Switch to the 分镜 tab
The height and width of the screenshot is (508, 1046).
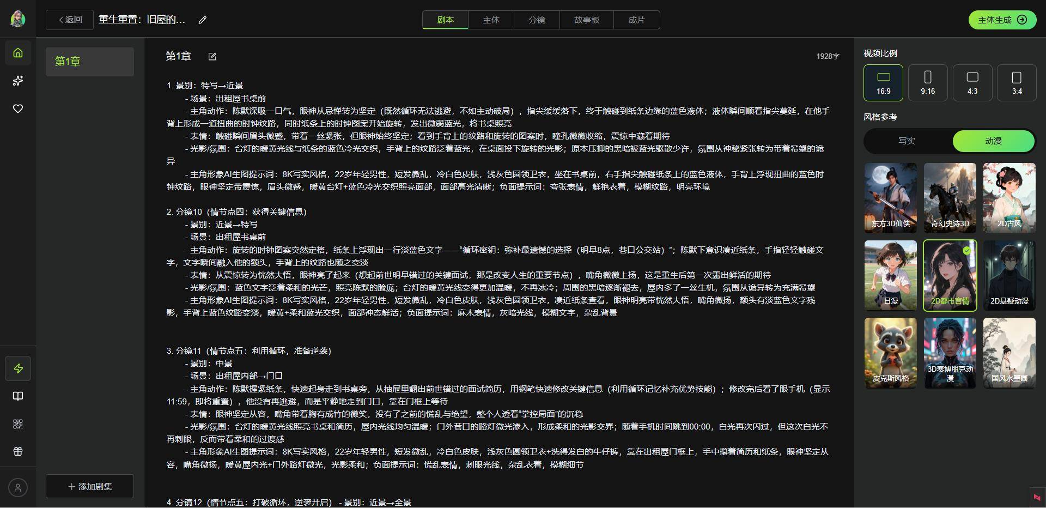[537, 20]
